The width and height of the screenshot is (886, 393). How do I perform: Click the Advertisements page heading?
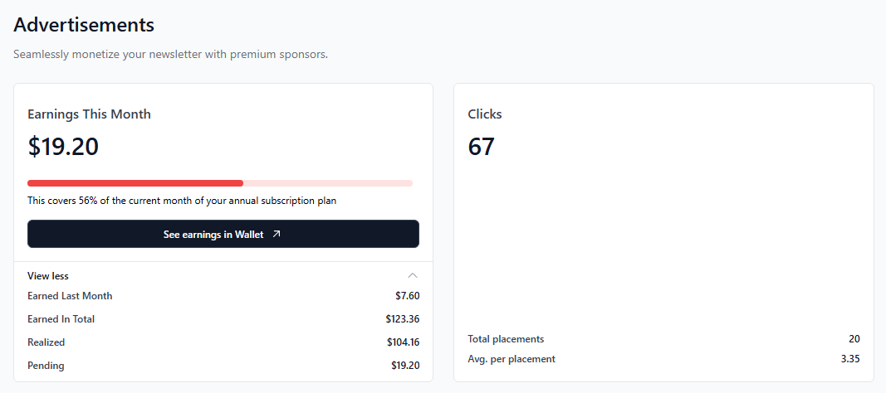[x=84, y=25]
